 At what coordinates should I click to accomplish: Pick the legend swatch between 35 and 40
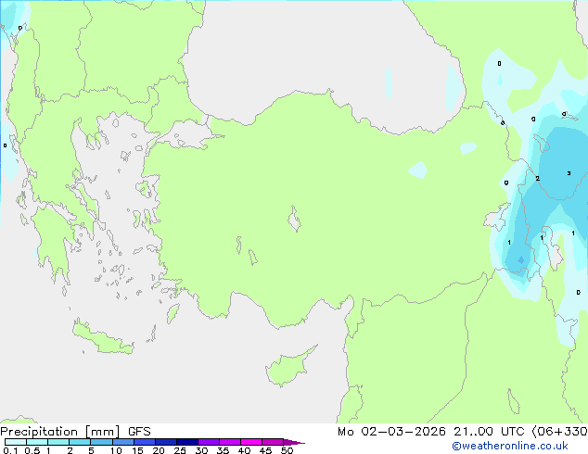tap(230, 442)
